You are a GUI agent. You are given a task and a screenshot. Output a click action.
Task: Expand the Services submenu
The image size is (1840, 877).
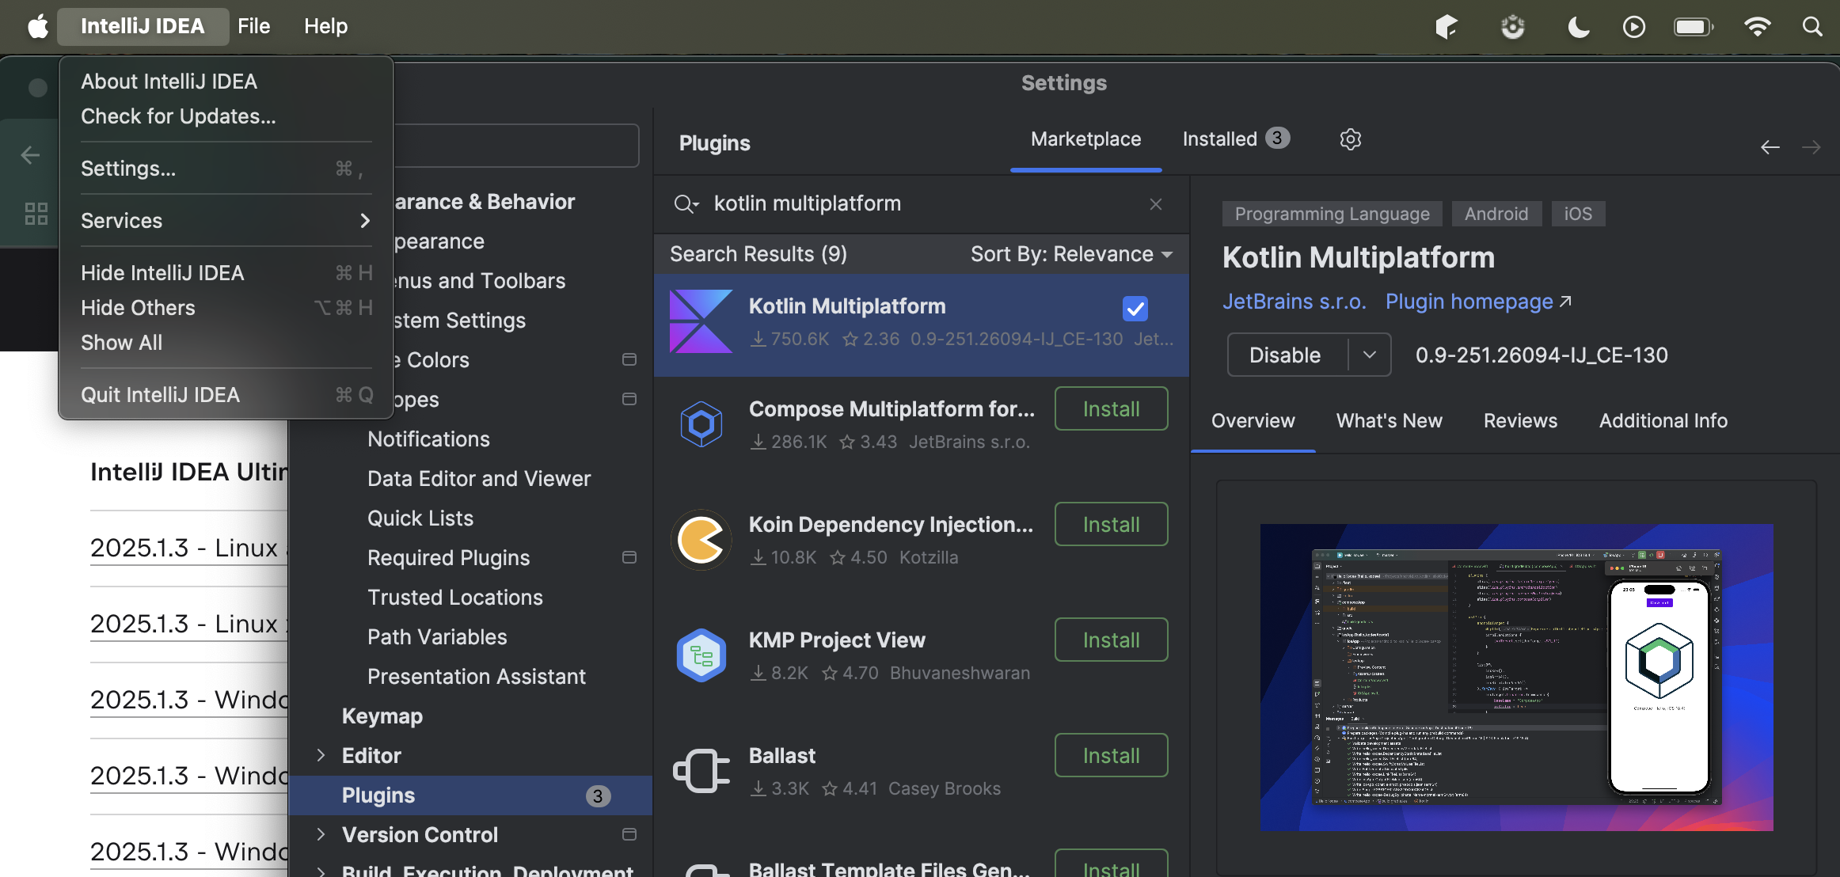[226, 221]
